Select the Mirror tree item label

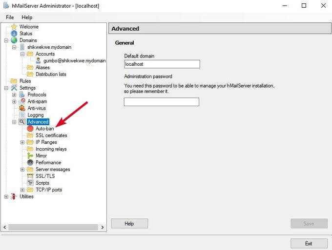click(x=41, y=156)
